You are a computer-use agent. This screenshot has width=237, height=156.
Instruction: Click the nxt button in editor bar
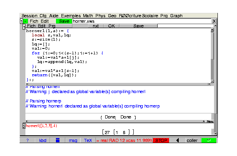tap(96, 26)
